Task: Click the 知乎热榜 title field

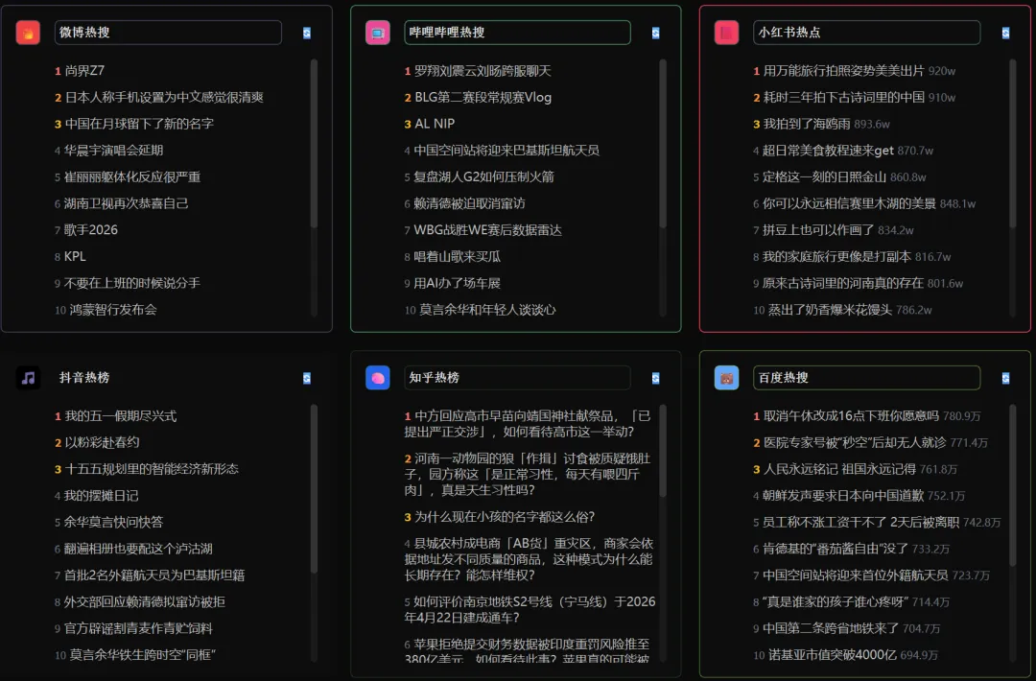Action: tap(517, 378)
